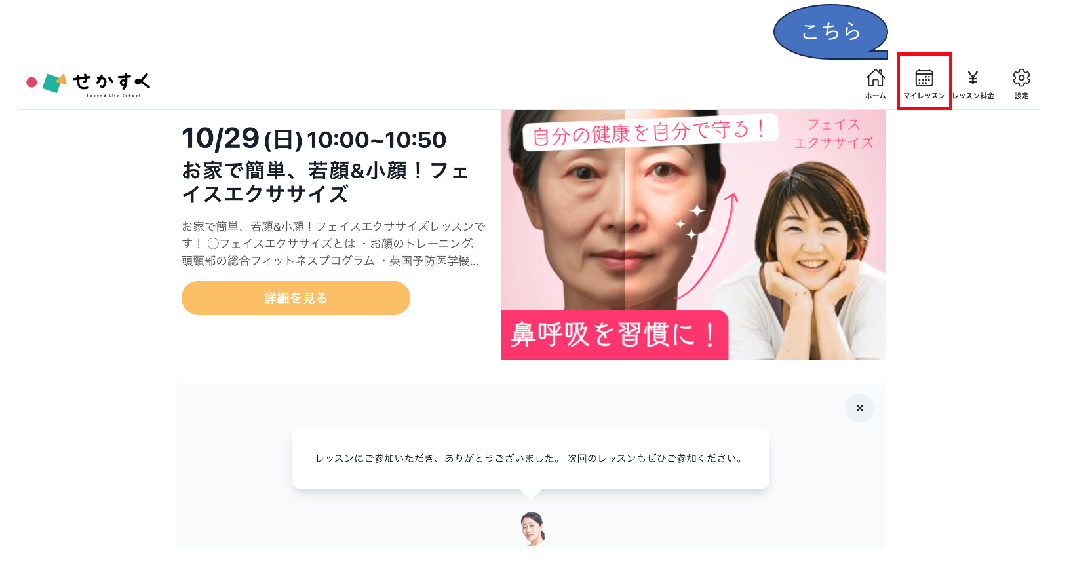
Task: Dismiss the message panel with X
Action: [x=859, y=408]
